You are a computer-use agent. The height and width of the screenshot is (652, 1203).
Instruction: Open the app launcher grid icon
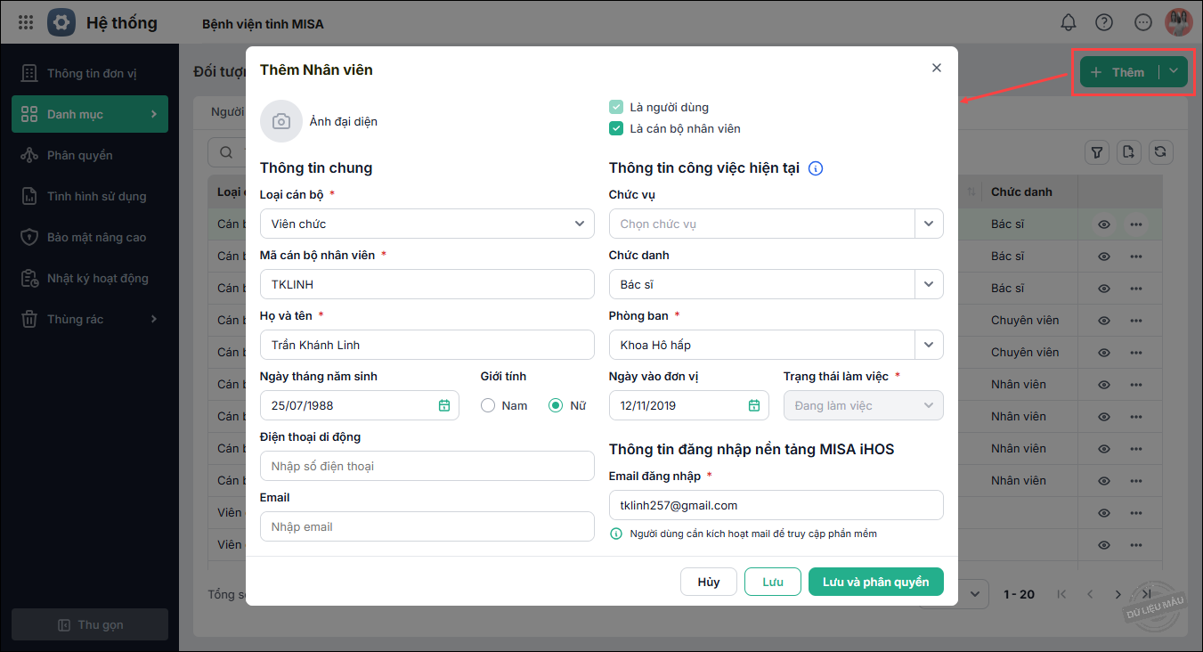[x=26, y=22]
